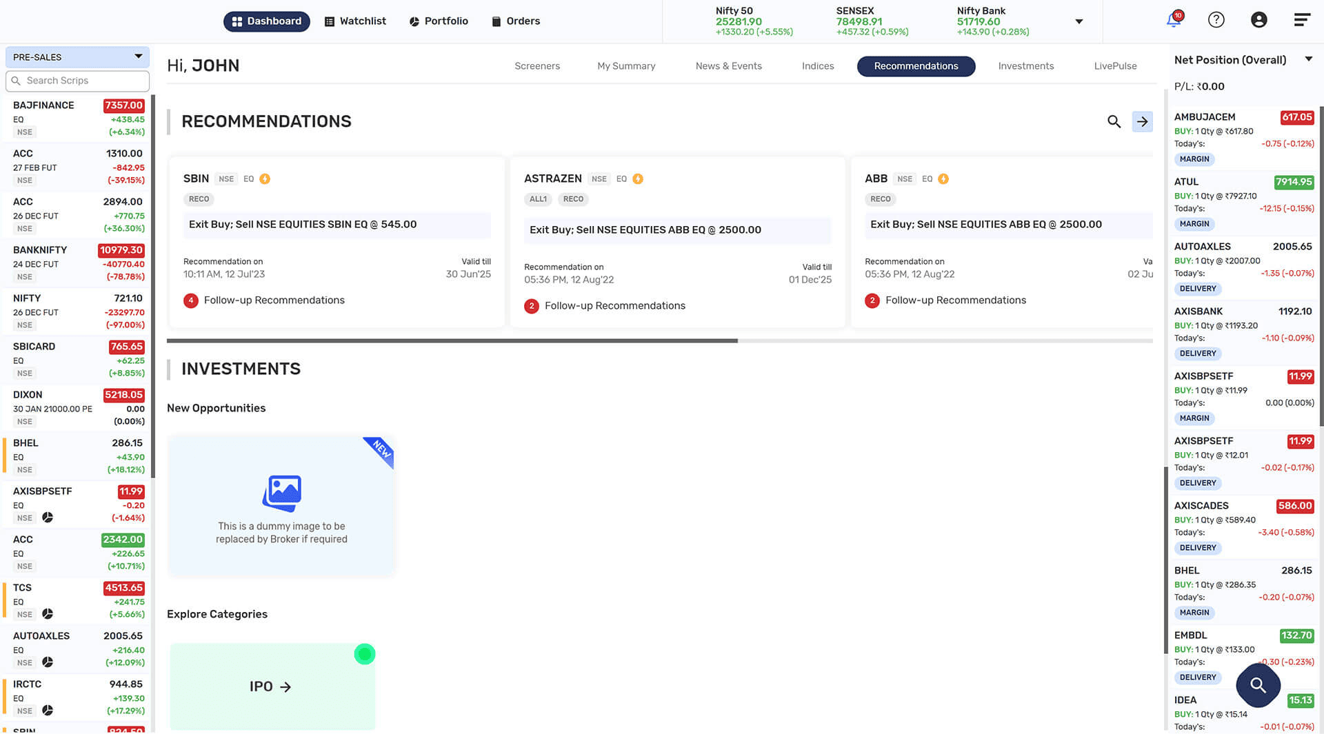Click the next arrow in Recommendations
This screenshot has height=734, width=1324.
[1143, 122]
